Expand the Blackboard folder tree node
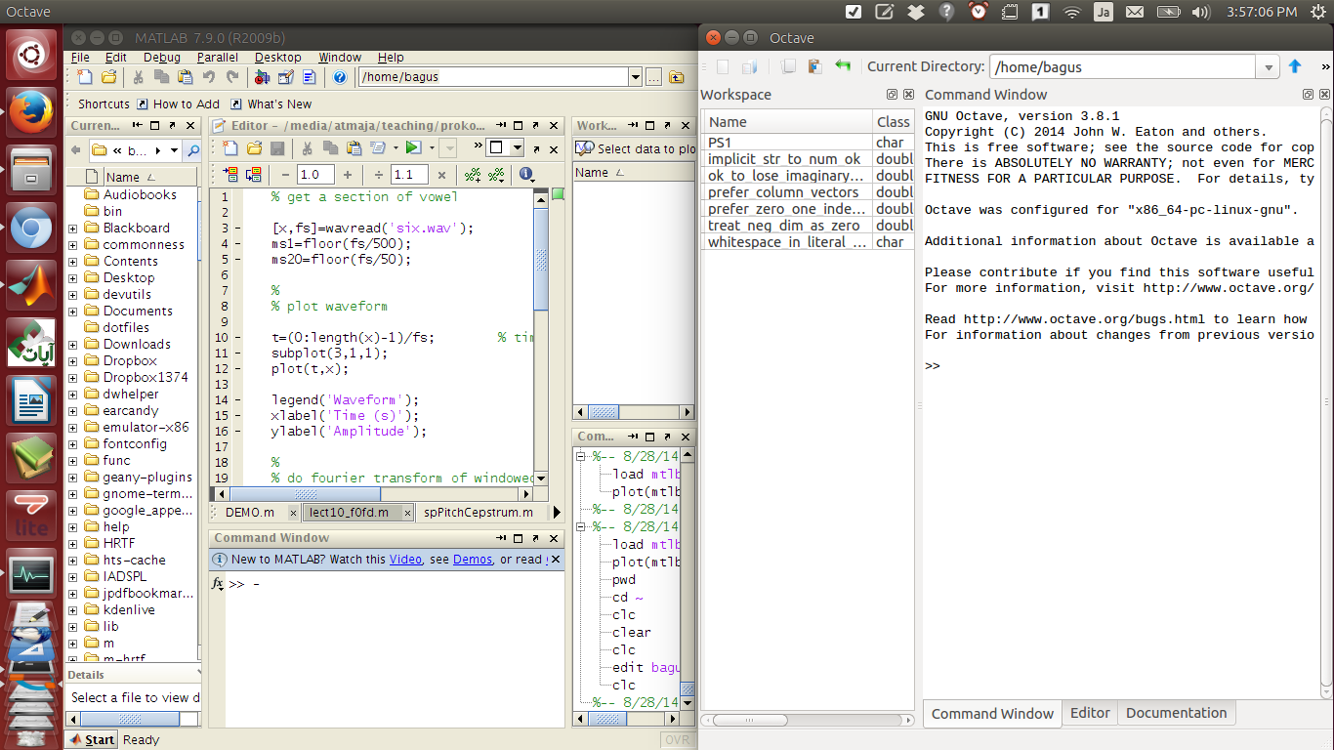 pos(72,229)
